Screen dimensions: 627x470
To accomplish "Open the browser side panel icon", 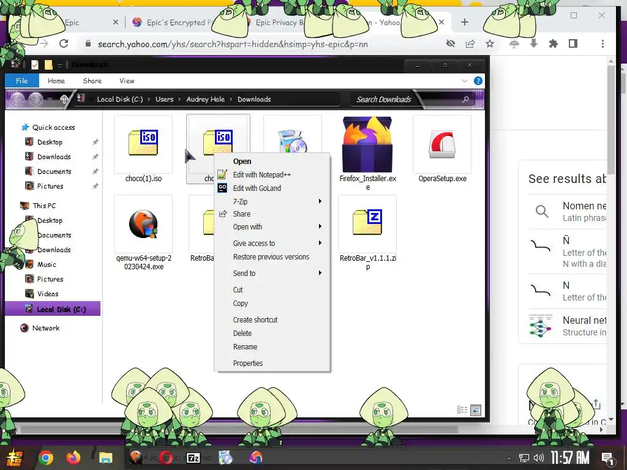I will click(573, 43).
